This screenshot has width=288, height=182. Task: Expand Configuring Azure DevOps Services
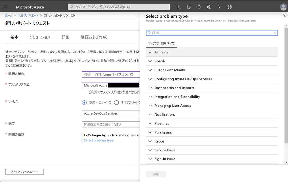pyautogui.click(x=212, y=79)
